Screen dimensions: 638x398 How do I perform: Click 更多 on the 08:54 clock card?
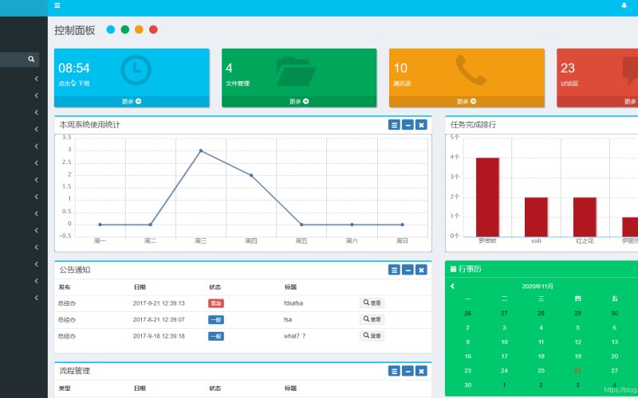132,102
